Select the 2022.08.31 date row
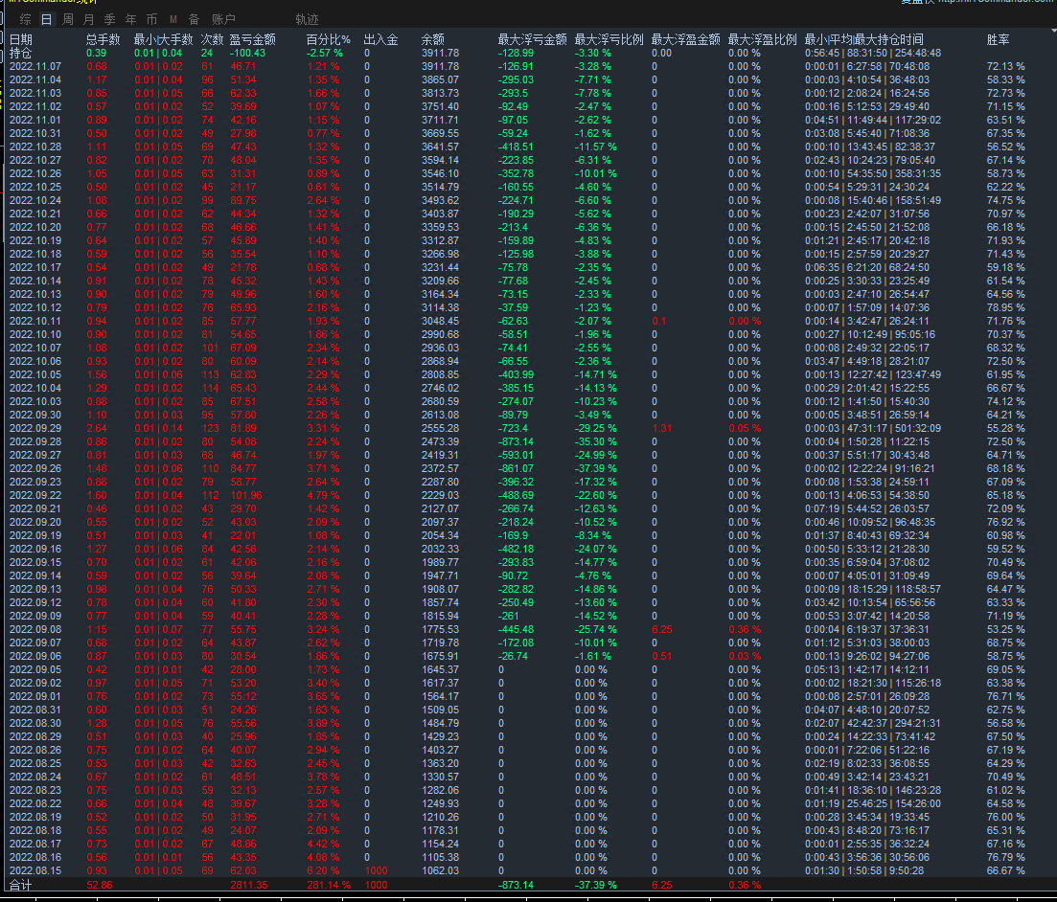The image size is (1057, 902). [x=35, y=710]
